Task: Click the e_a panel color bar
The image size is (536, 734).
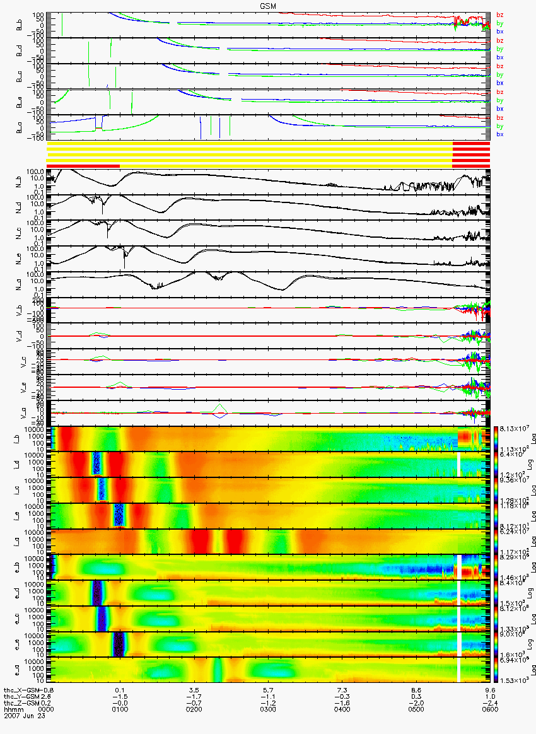Action: tap(496, 670)
